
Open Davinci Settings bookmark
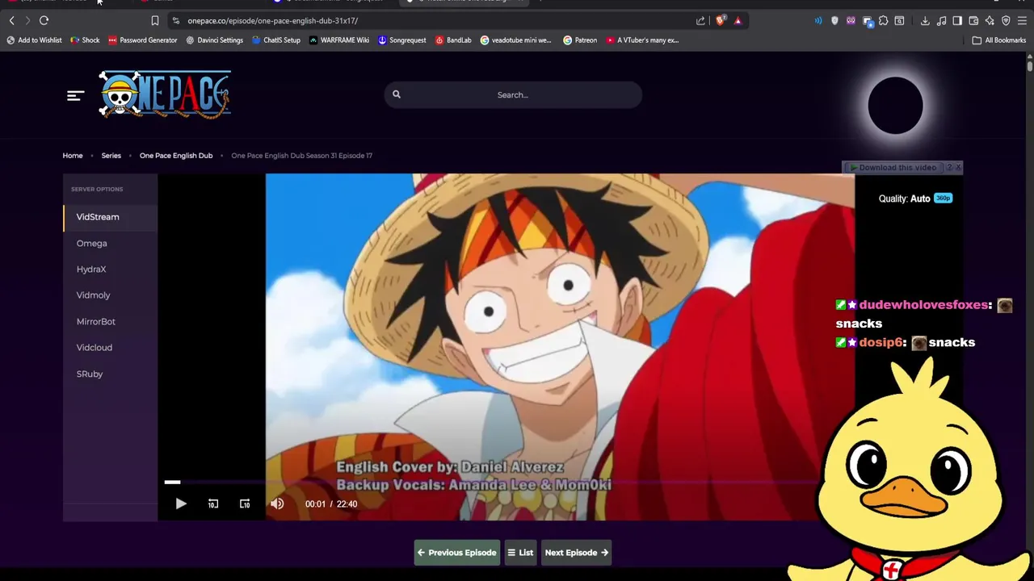click(214, 40)
